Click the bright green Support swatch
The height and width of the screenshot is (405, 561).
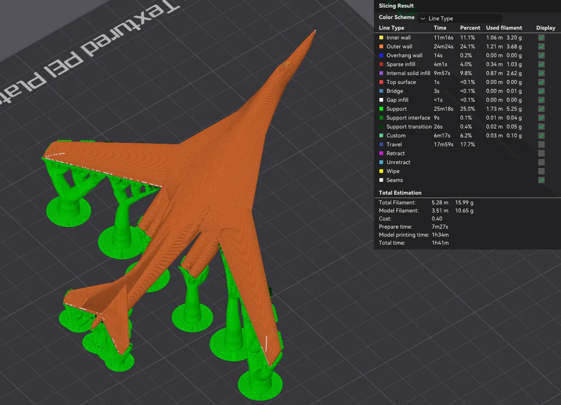pos(381,109)
